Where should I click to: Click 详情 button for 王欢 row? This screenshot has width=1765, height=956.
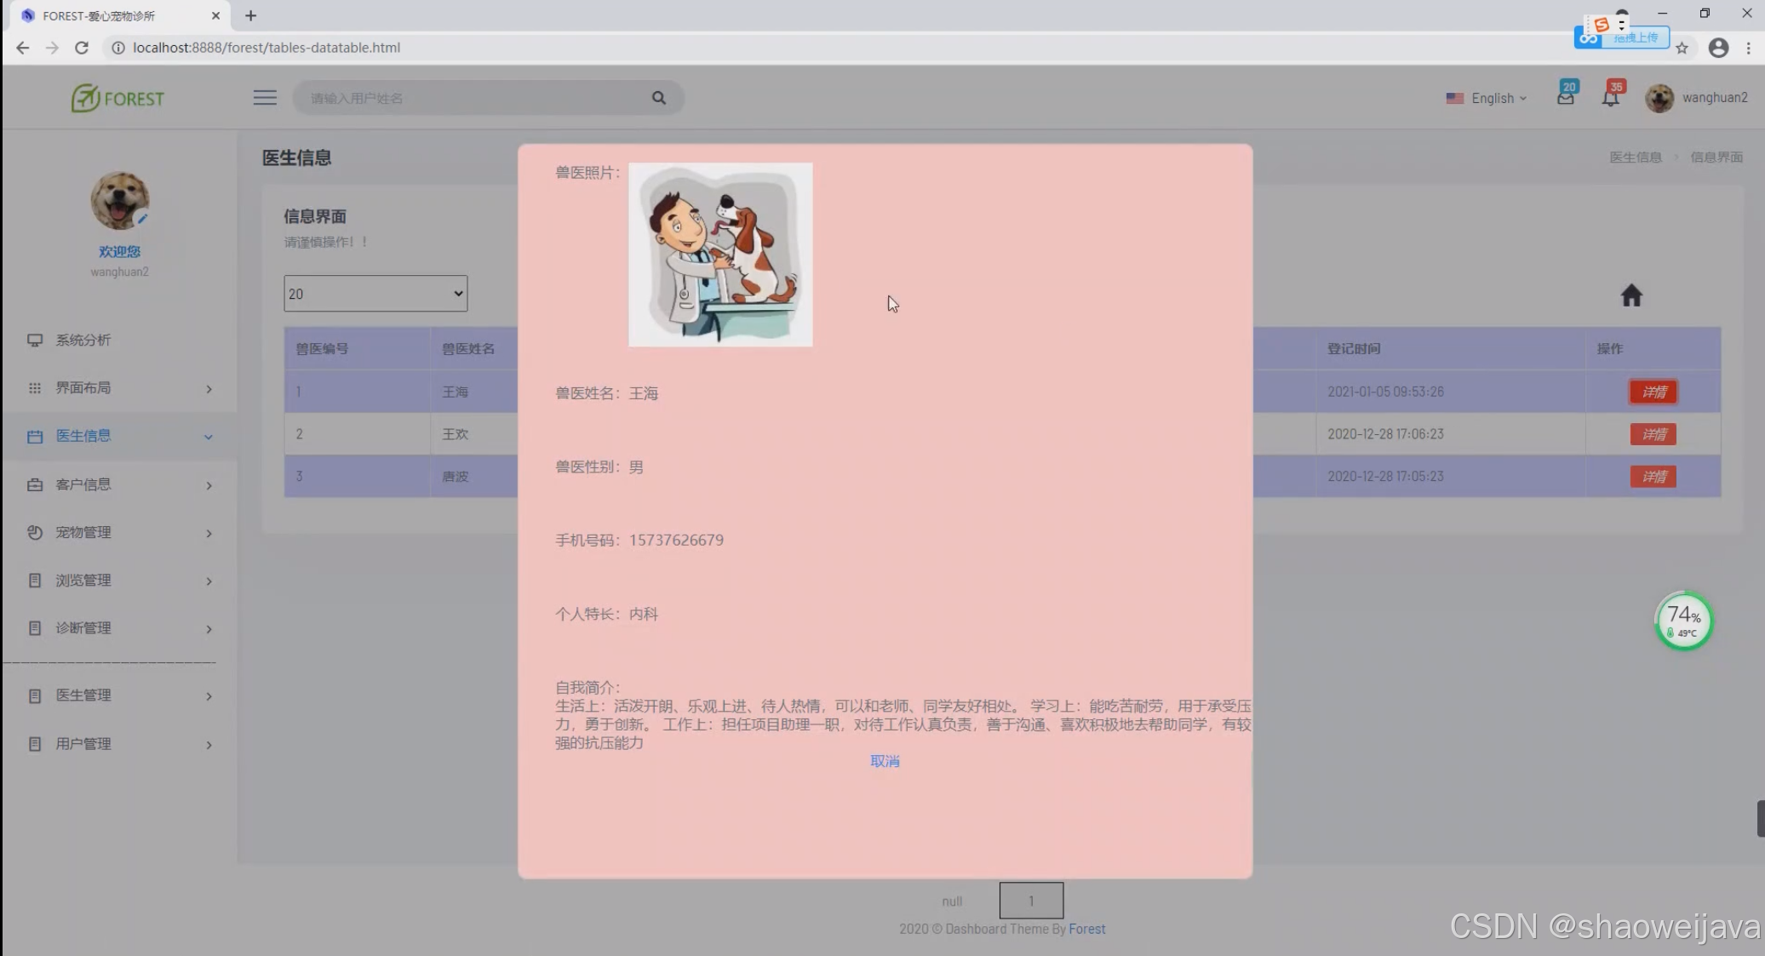[1653, 434]
